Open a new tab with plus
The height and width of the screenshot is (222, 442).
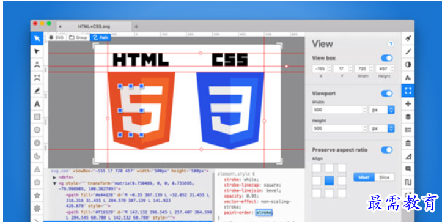[x=136, y=26]
